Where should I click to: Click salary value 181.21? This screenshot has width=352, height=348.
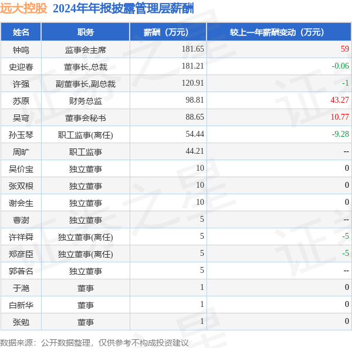[x=193, y=66]
